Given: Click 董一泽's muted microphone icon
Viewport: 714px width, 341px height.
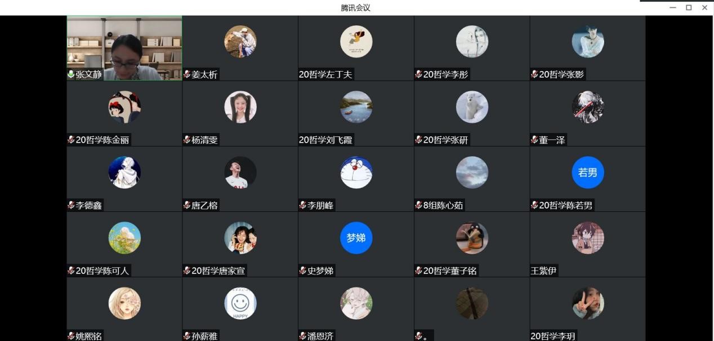Looking at the screenshot, I should pyautogui.click(x=534, y=140).
